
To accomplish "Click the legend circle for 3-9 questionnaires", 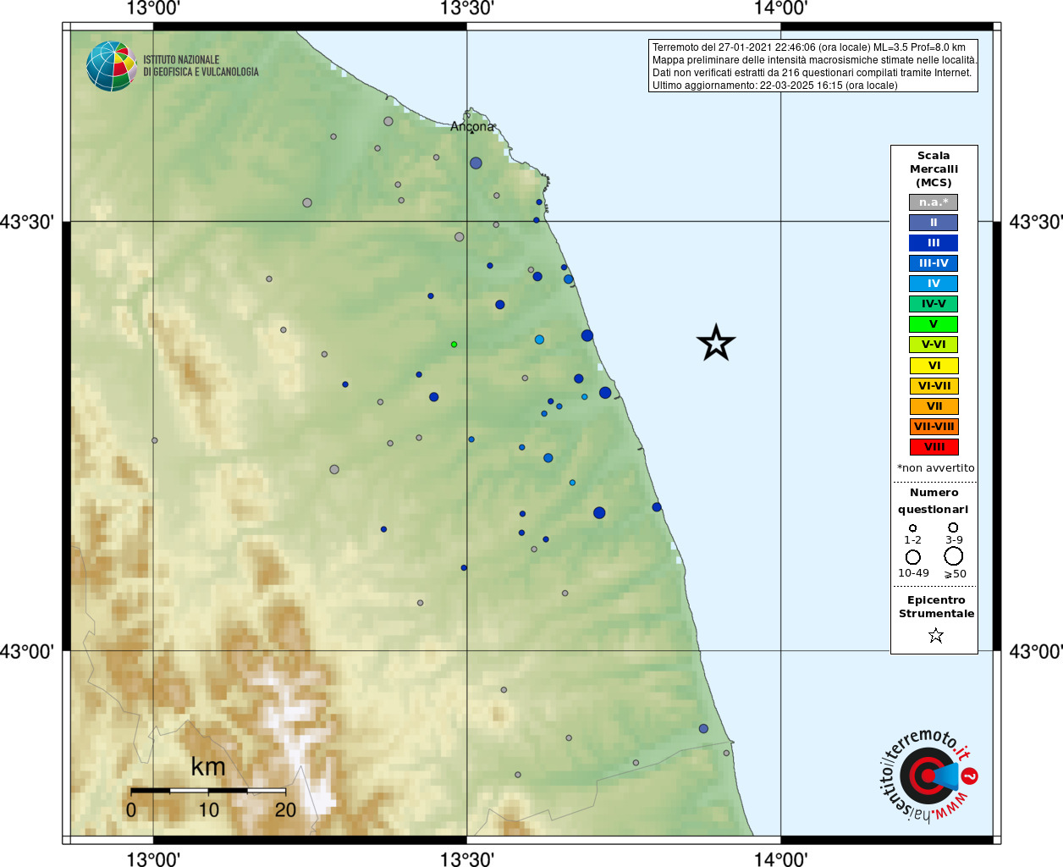I will tap(953, 527).
